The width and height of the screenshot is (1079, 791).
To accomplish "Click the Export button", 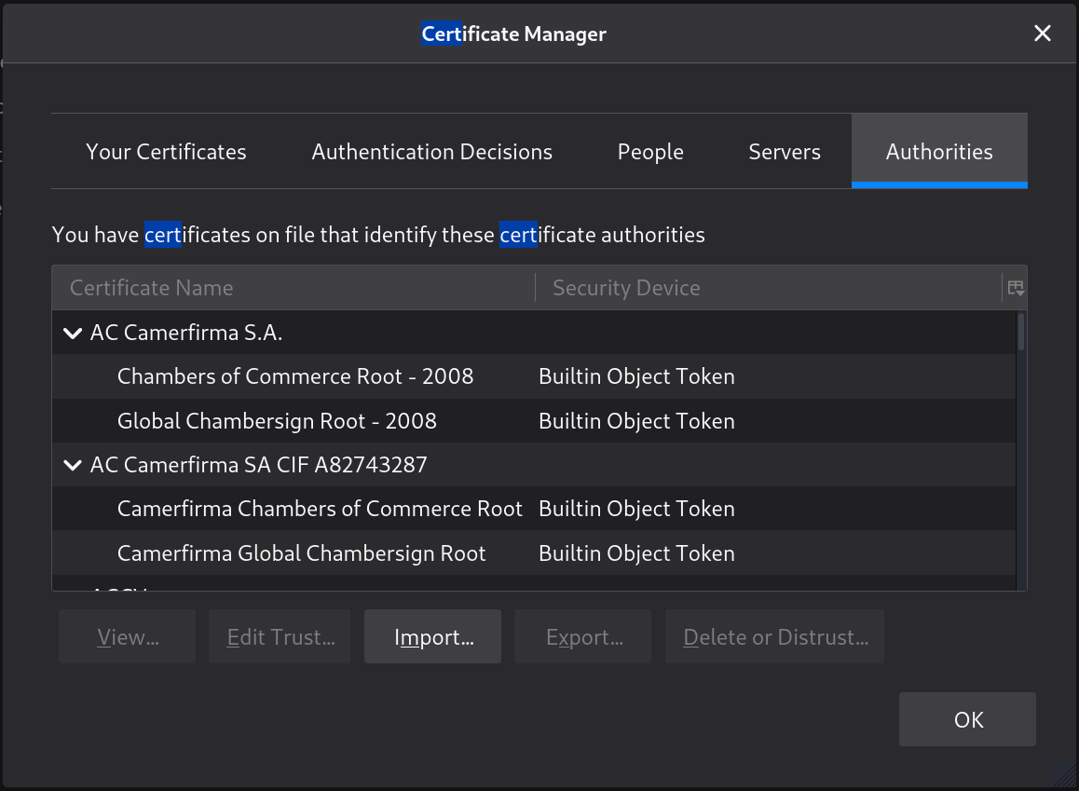I will [x=583, y=637].
